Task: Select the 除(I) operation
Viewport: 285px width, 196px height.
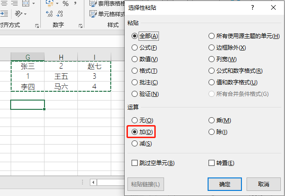Action: pyautogui.click(x=218, y=132)
